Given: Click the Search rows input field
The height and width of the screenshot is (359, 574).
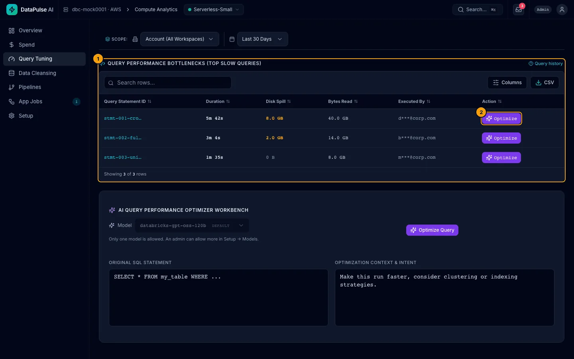Looking at the screenshot, I should [168, 83].
